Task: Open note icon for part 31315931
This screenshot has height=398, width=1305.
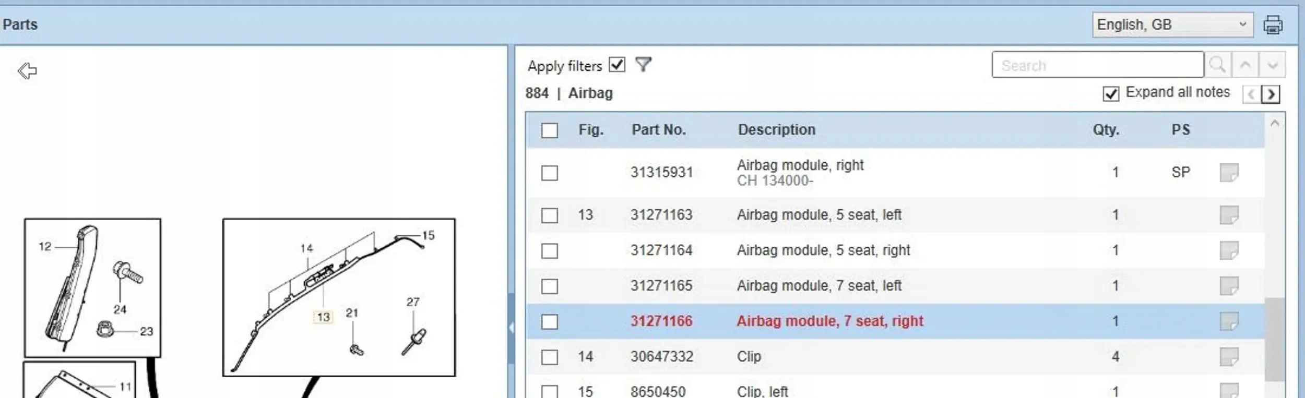Action: (1229, 173)
